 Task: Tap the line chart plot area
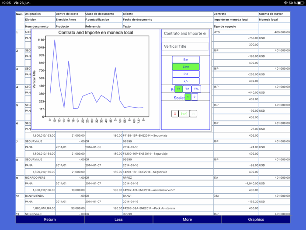[97, 76]
